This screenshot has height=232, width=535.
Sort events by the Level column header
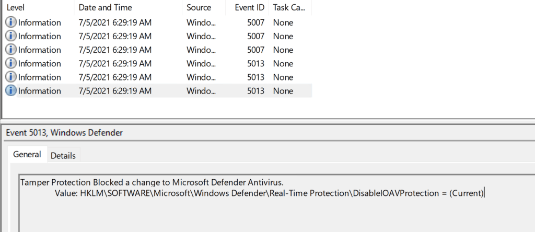coord(16,8)
